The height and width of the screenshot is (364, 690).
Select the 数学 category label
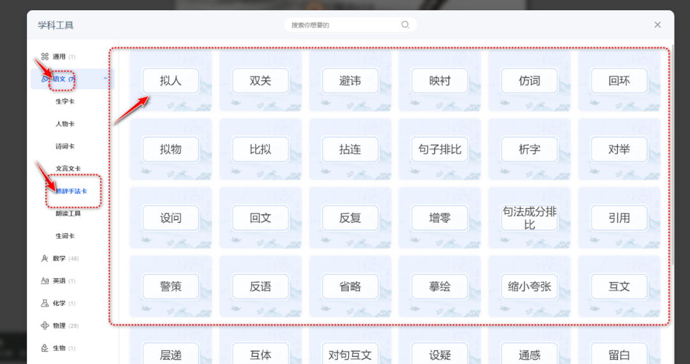pyautogui.click(x=59, y=259)
